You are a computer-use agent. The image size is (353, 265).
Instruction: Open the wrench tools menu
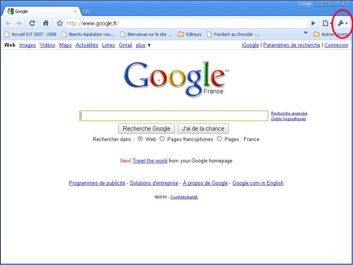click(x=343, y=23)
